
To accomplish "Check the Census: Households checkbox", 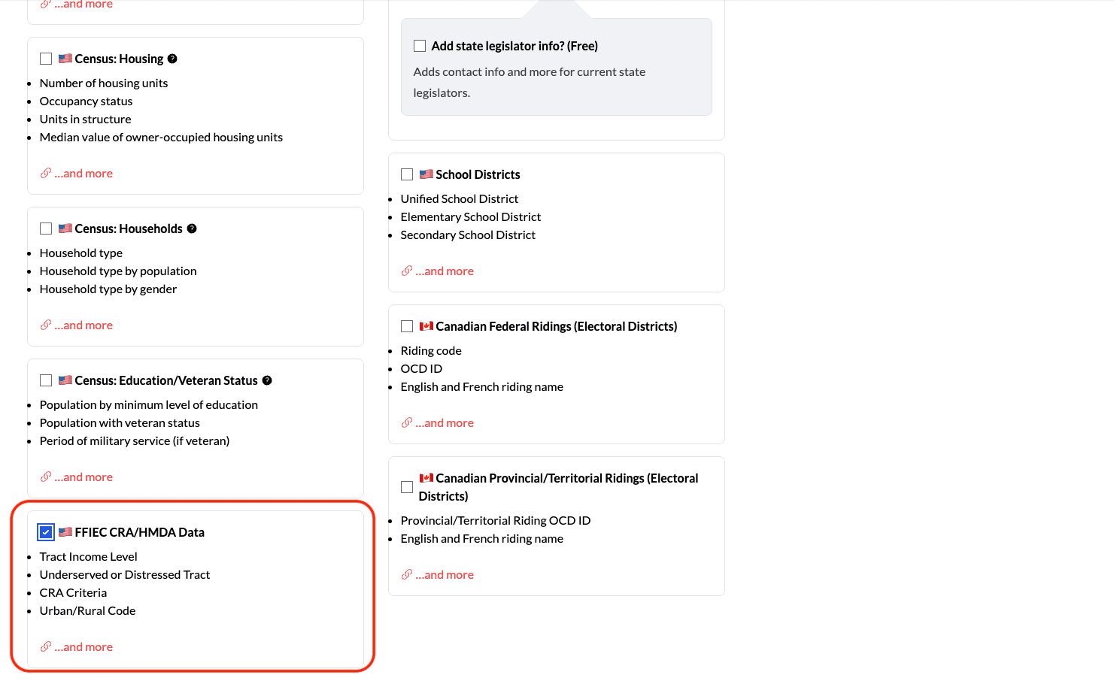I will click(x=46, y=228).
